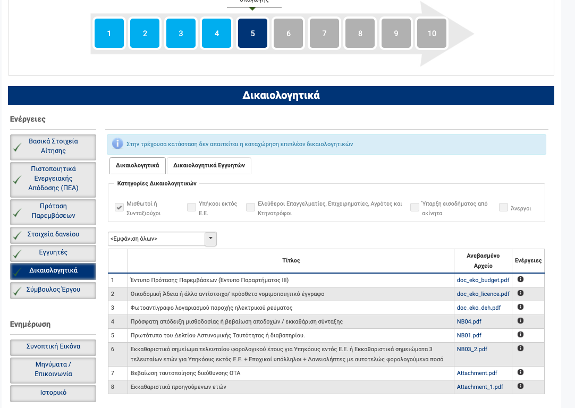This screenshot has width=575, height=408.
Task: Open Attachment.pdf file link
Action: tap(477, 373)
